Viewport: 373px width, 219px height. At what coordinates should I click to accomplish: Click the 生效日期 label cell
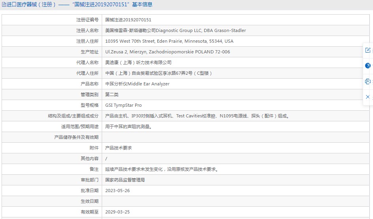52,201
